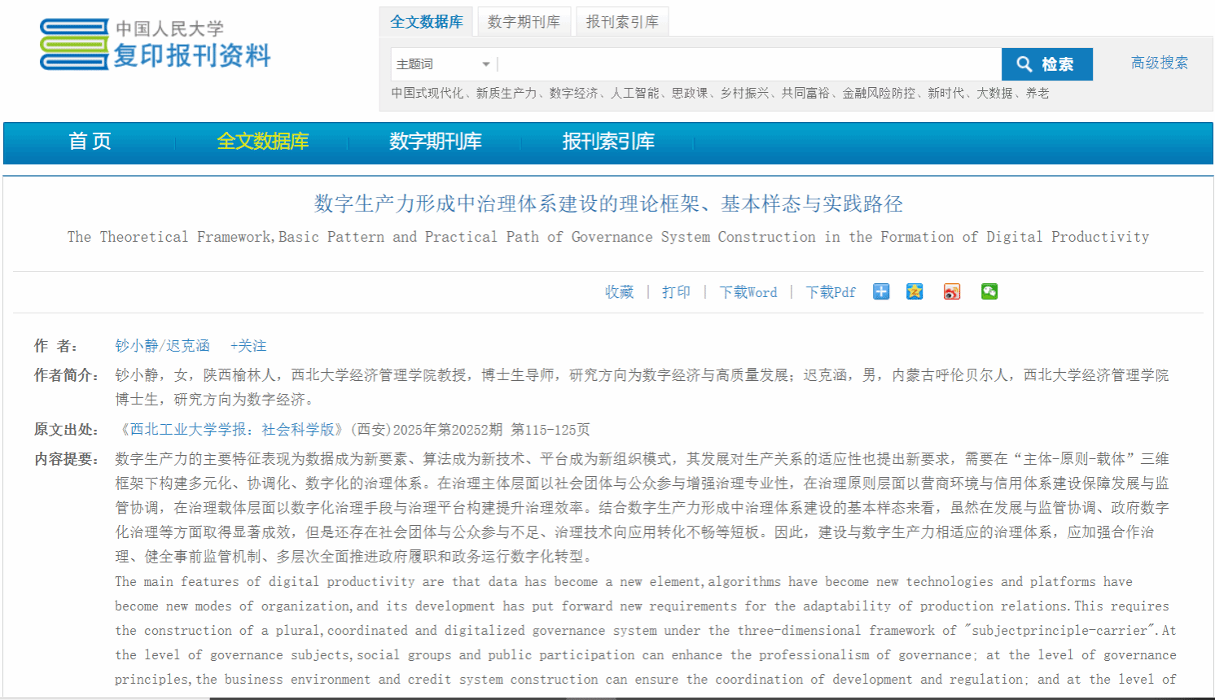
Task: Open 高级搜索 advanced search
Action: pos(1159,63)
